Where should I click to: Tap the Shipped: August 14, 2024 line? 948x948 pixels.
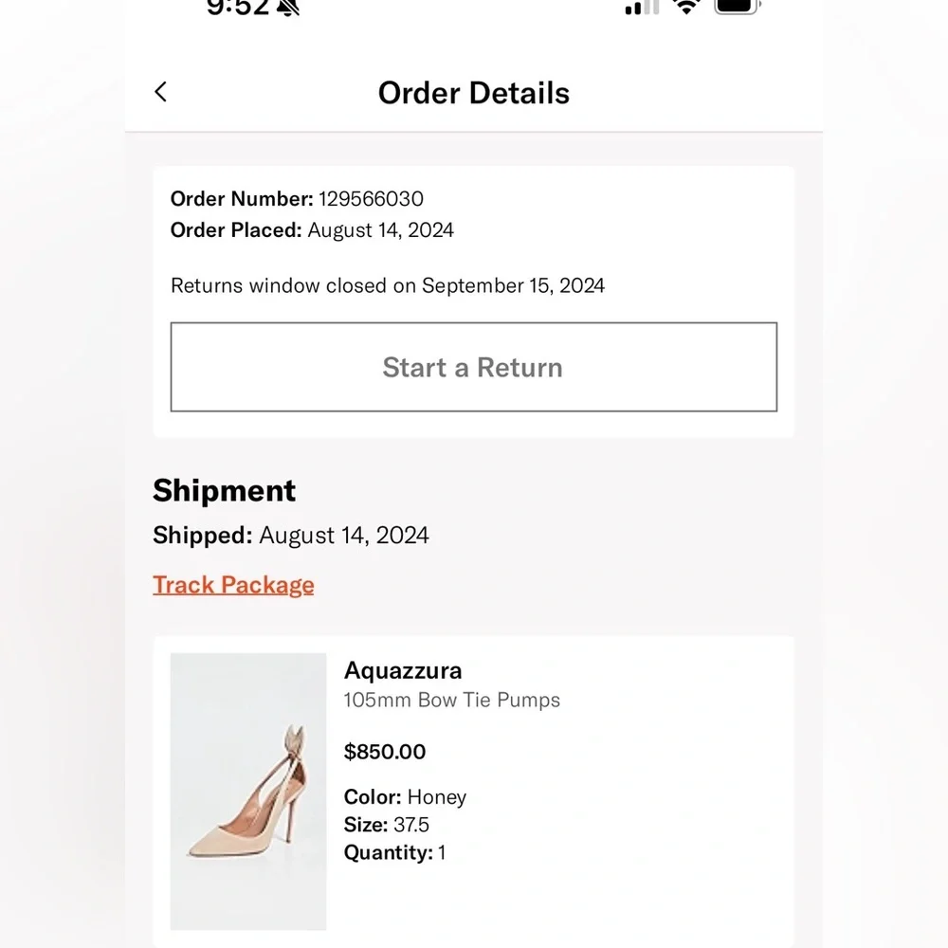290,535
